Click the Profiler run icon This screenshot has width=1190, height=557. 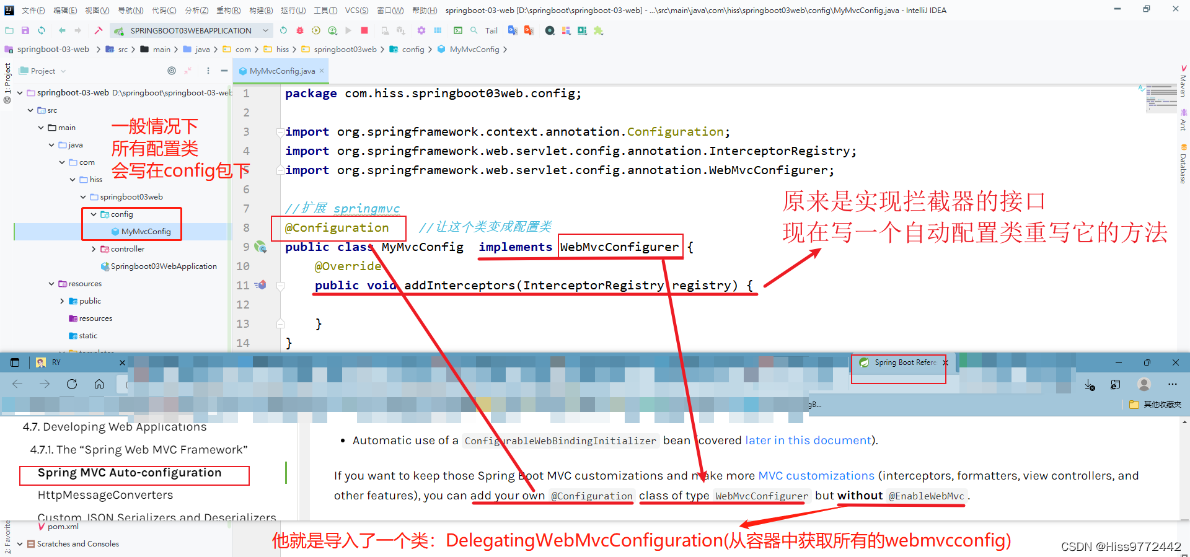(x=332, y=30)
